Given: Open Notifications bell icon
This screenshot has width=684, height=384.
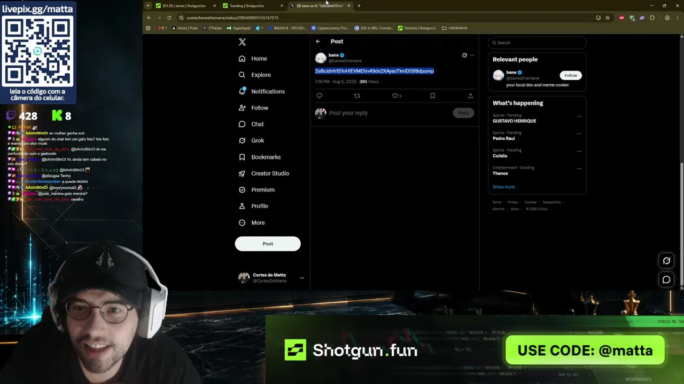Looking at the screenshot, I should tap(242, 91).
